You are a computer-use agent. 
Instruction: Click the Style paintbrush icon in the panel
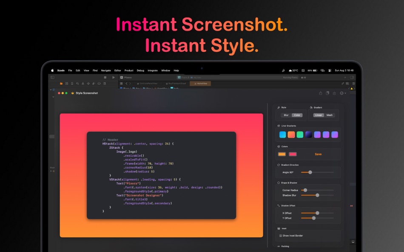pos(278,107)
